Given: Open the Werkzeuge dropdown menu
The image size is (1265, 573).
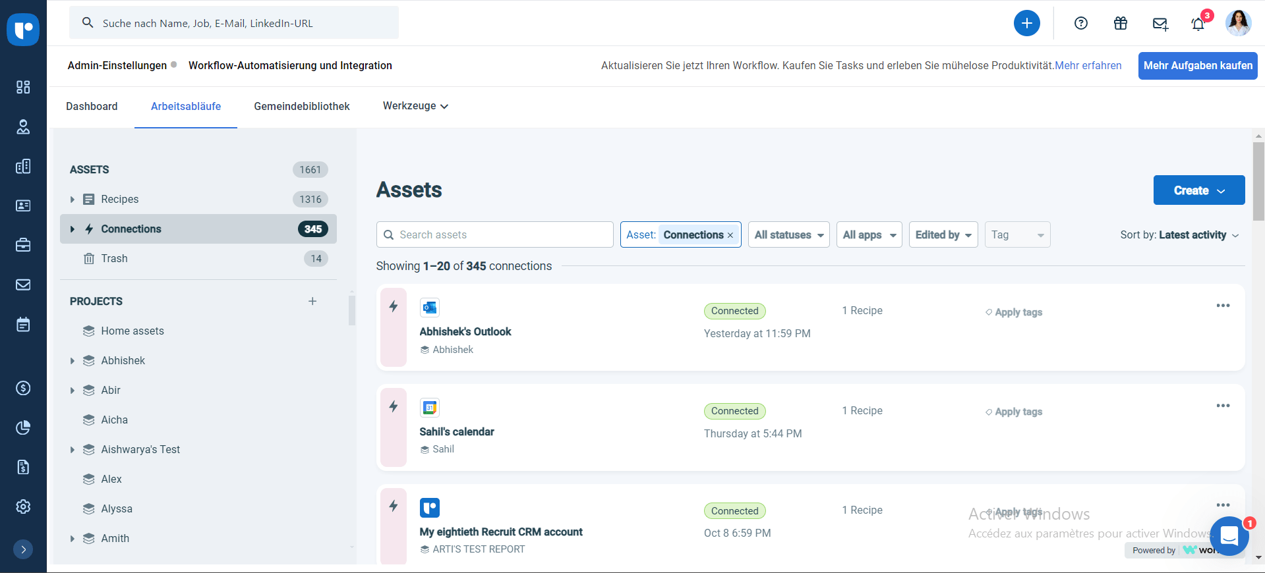Looking at the screenshot, I should pyautogui.click(x=415, y=106).
